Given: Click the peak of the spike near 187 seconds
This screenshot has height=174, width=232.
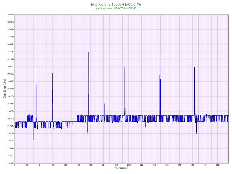Looking at the screenshot, I should point(89,53).
